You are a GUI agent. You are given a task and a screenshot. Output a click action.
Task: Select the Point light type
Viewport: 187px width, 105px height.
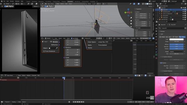(162, 37)
